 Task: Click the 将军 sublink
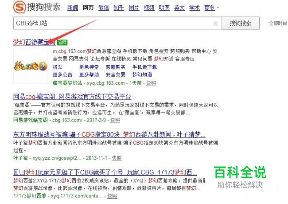pos(58,67)
